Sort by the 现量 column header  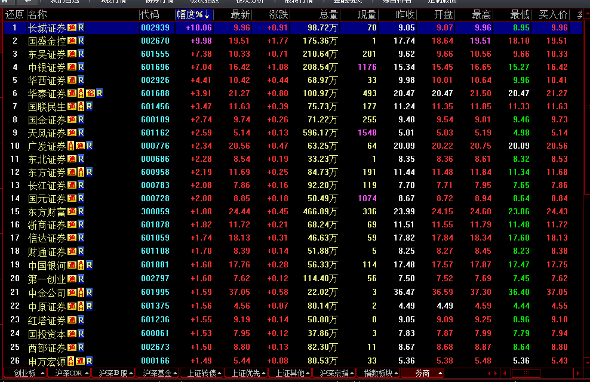click(367, 15)
